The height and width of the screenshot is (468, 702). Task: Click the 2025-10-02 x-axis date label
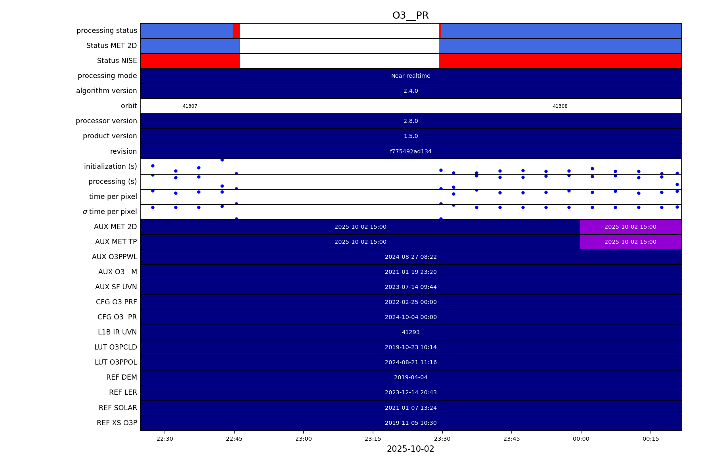click(x=410, y=449)
